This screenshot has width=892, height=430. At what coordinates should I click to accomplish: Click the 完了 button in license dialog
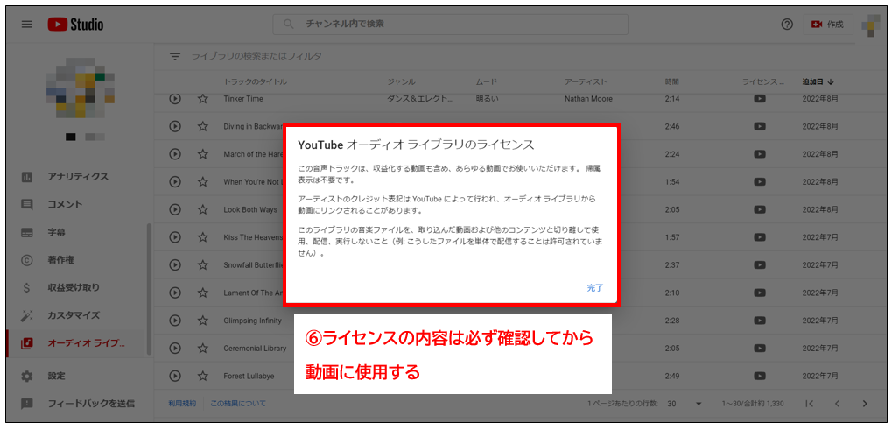click(x=595, y=288)
